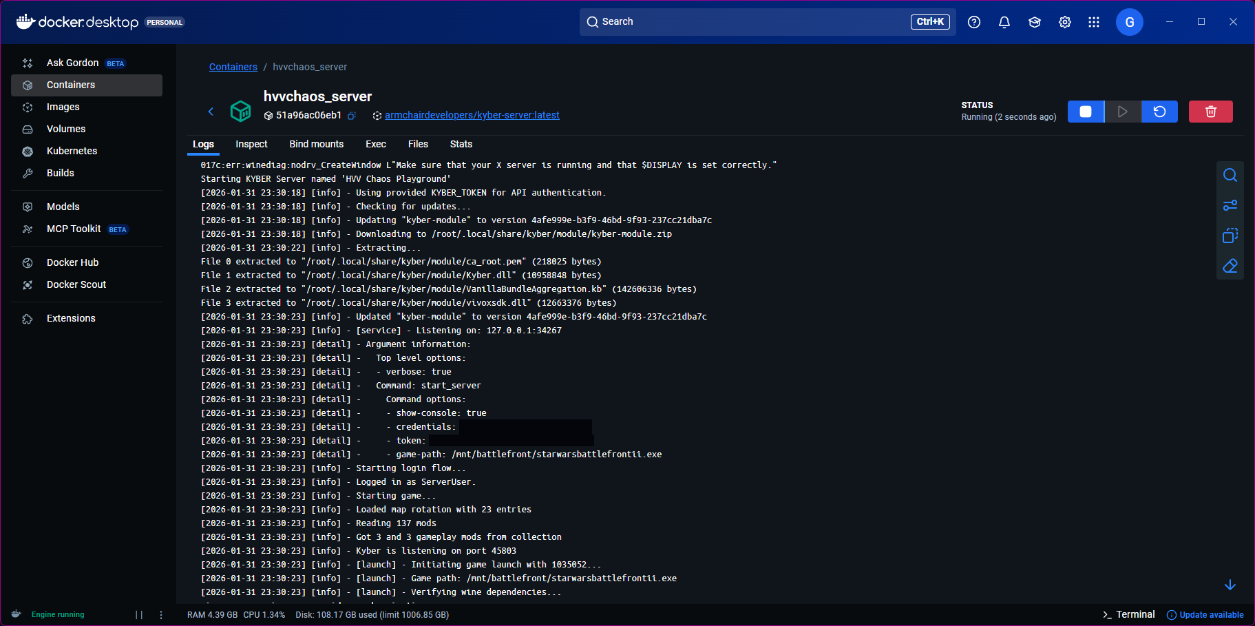Open the Exec tab
The width and height of the screenshot is (1255, 626).
pos(376,144)
